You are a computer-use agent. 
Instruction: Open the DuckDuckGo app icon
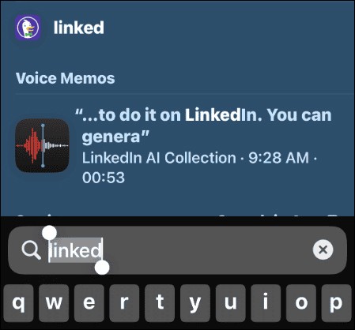(28, 28)
